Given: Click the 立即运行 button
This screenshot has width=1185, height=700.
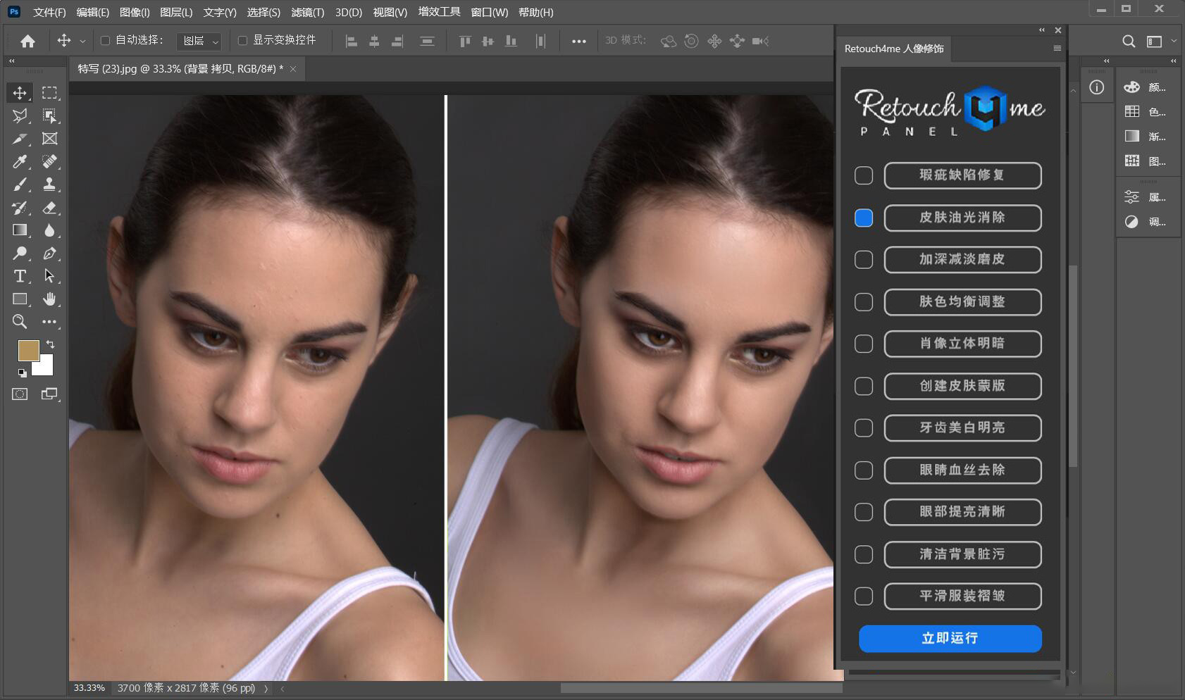Looking at the screenshot, I should tap(950, 638).
